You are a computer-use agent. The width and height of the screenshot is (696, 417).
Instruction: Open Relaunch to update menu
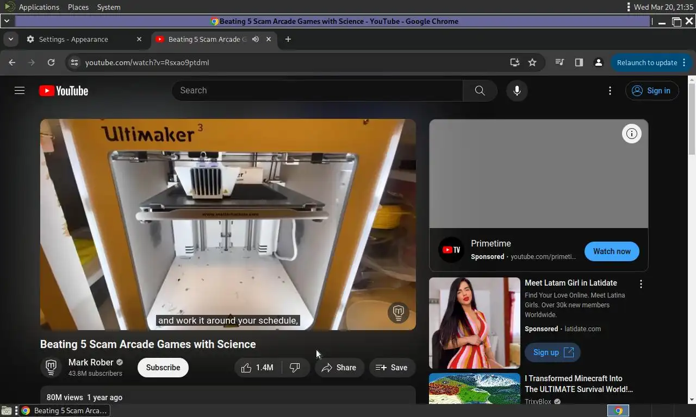tap(651, 62)
